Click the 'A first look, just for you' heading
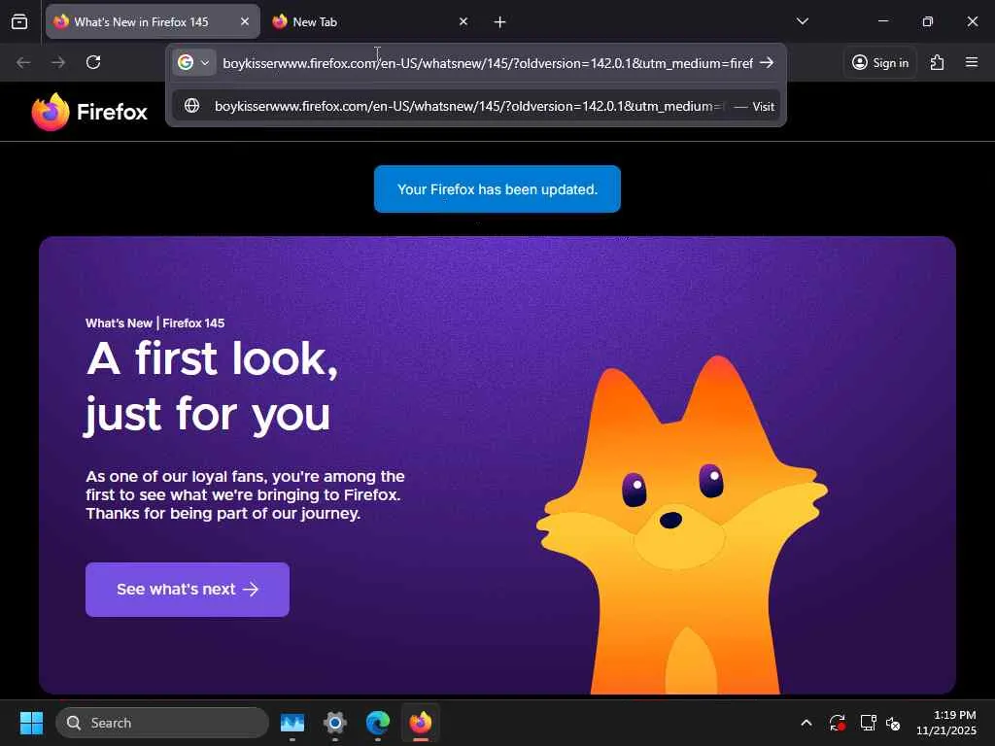The width and height of the screenshot is (995, 746). [x=212, y=387]
